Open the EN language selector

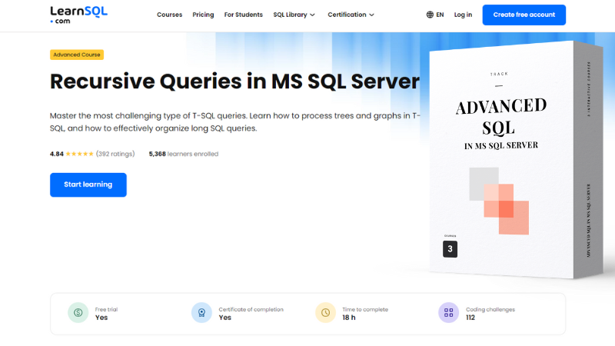click(435, 15)
